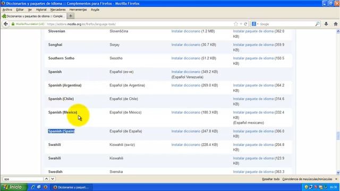This screenshot has height=191, width=340.
Task: Open a new tab with plus button
Action: point(71,16)
